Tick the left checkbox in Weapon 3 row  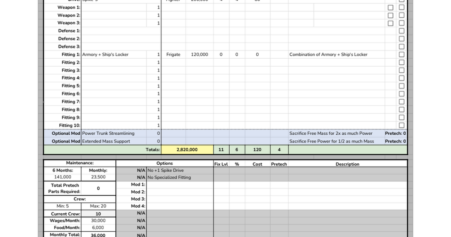tap(391, 23)
